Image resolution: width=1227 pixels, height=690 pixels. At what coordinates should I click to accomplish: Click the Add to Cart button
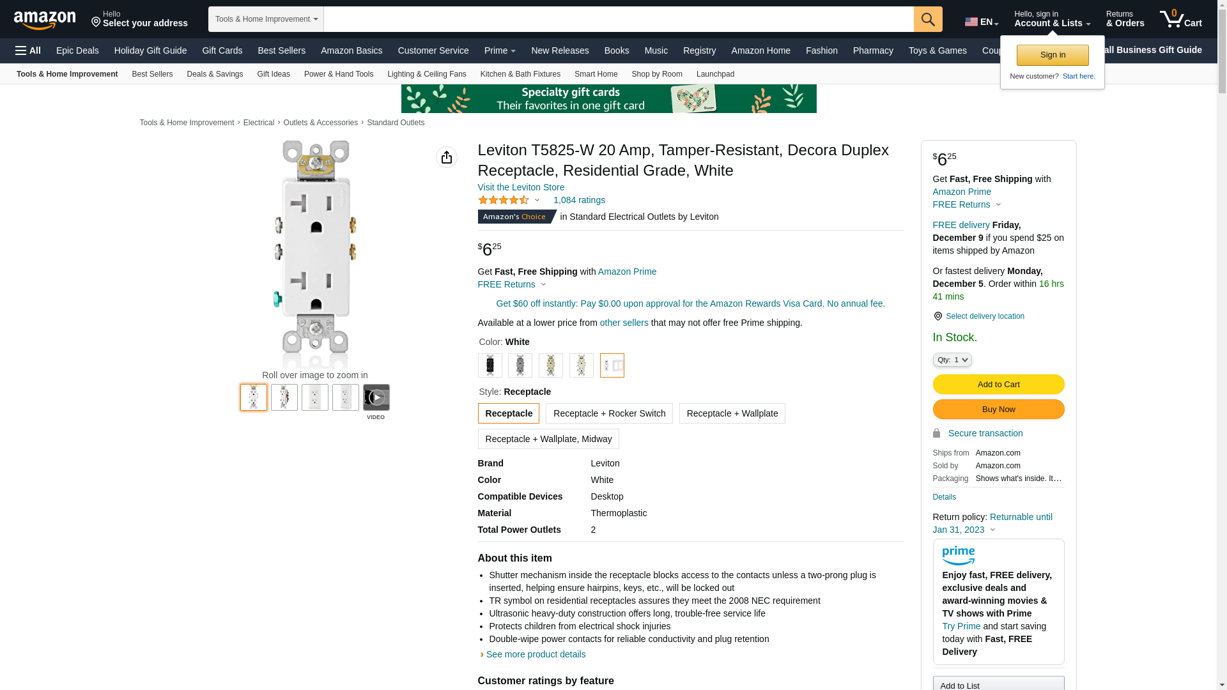998,385
